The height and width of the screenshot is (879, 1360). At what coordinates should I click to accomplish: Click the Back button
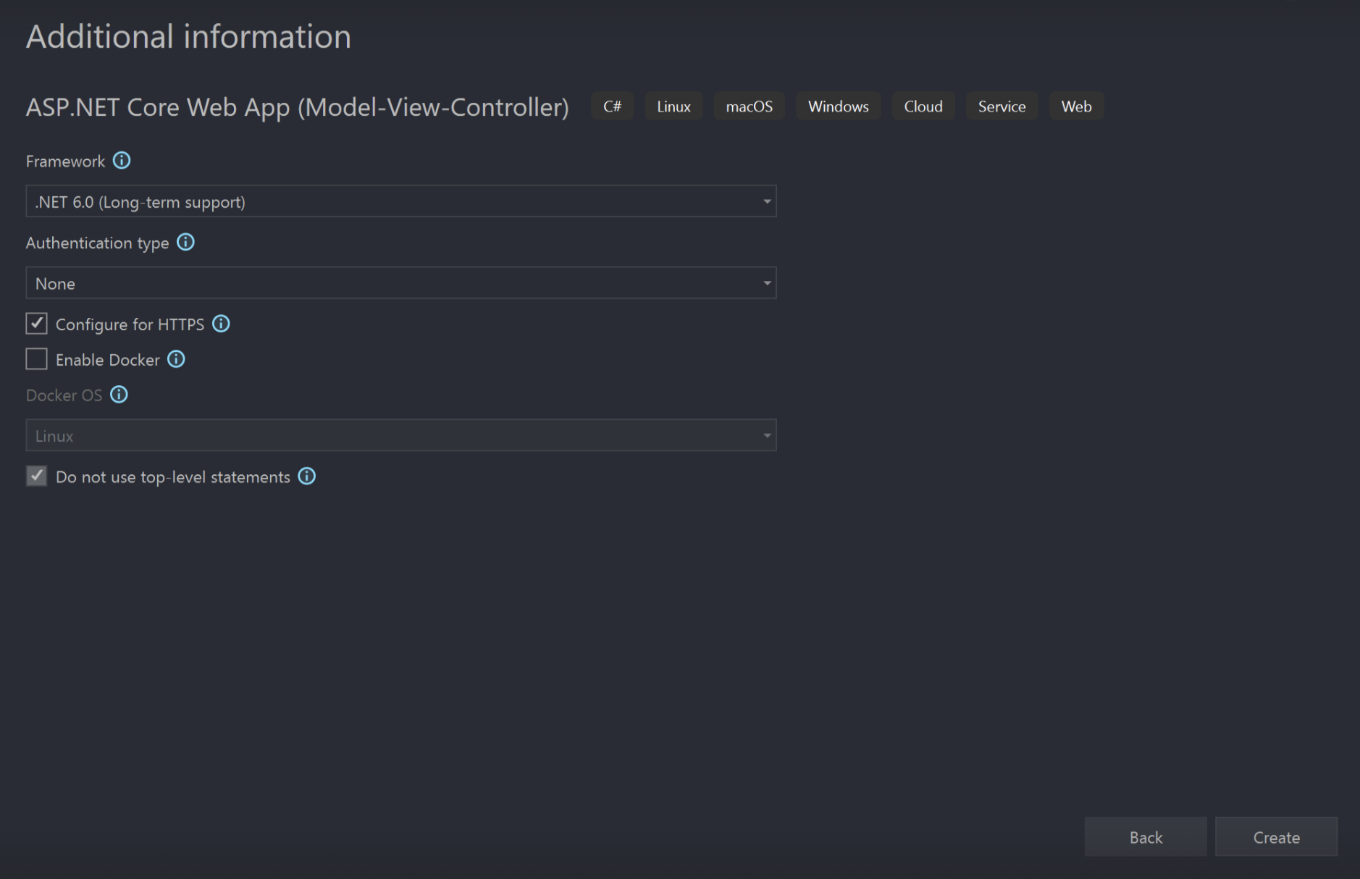click(1145, 837)
